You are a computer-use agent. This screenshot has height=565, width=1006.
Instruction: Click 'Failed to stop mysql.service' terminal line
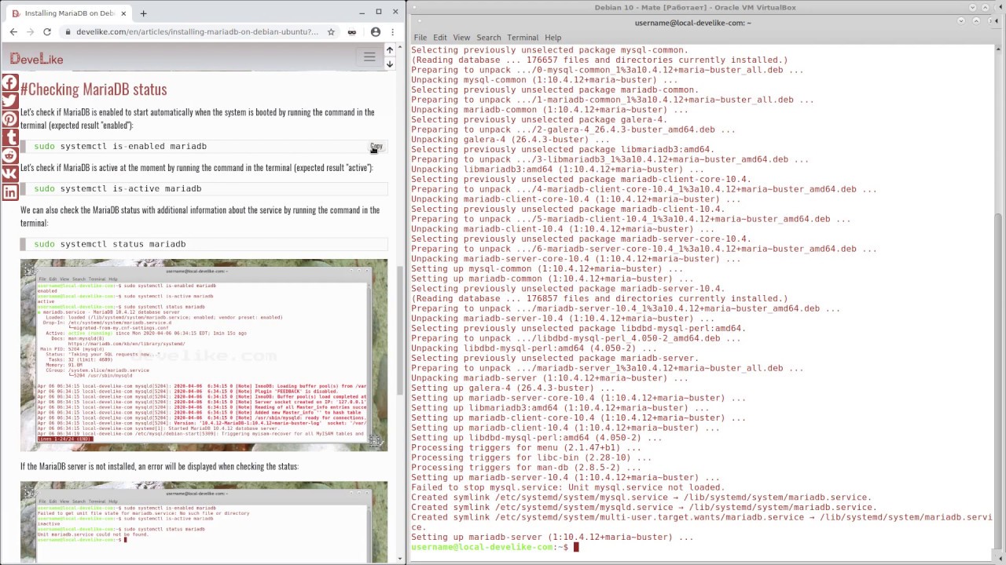coord(567,487)
